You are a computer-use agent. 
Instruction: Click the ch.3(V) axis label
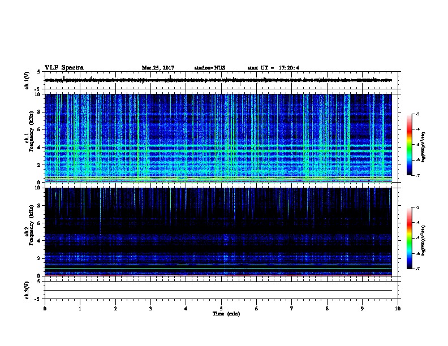point(27,291)
